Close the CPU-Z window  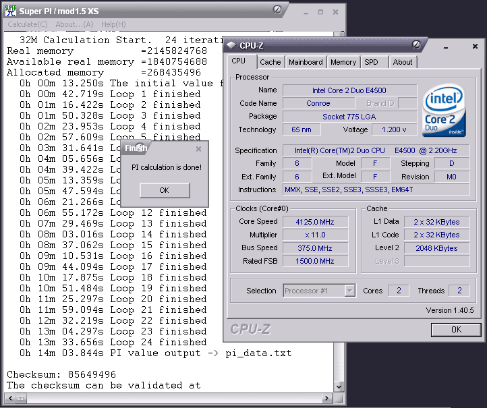tap(475, 47)
